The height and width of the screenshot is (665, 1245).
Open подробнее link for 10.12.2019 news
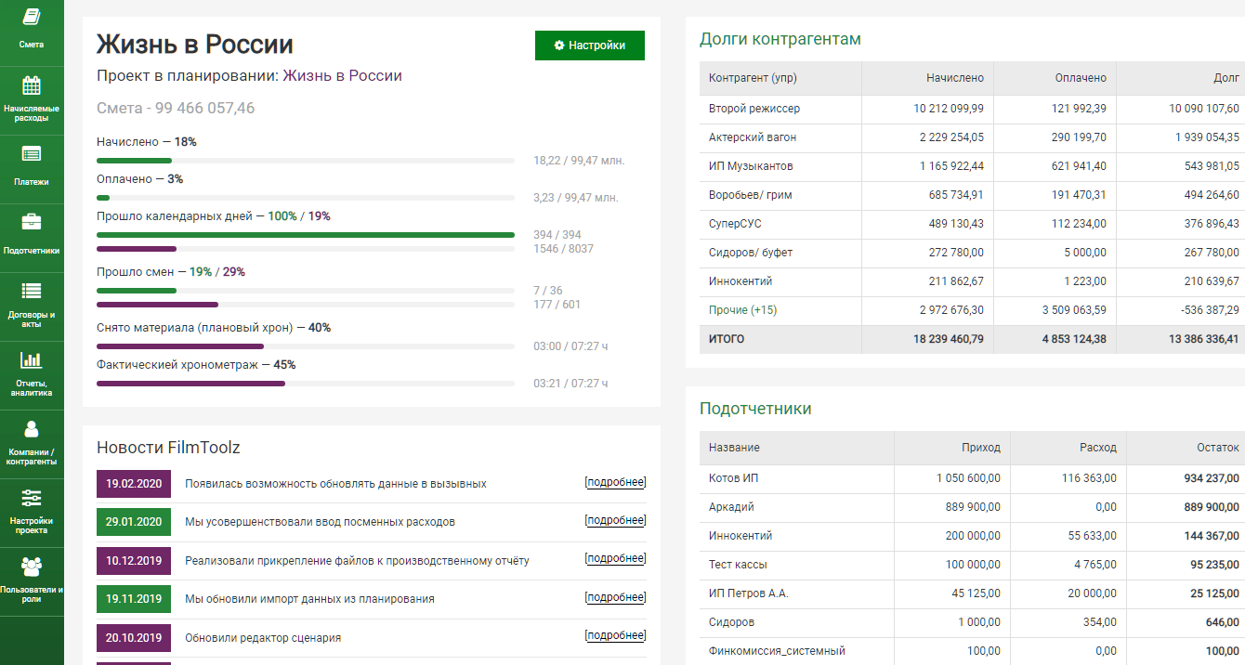[616, 558]
